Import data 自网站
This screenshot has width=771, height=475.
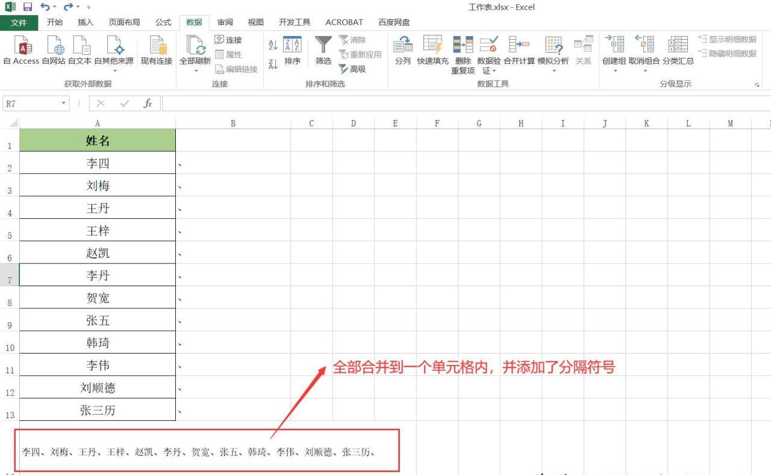click(x=54, y=51)
